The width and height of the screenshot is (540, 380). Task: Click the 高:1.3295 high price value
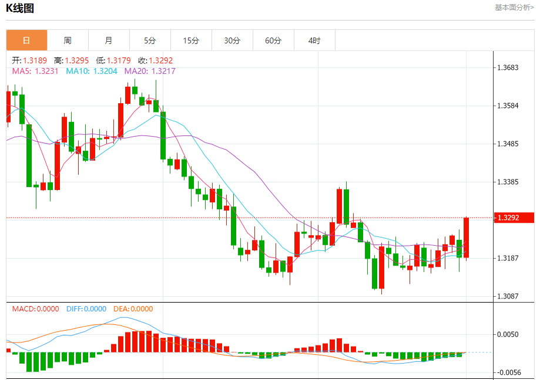click(71, 60)
